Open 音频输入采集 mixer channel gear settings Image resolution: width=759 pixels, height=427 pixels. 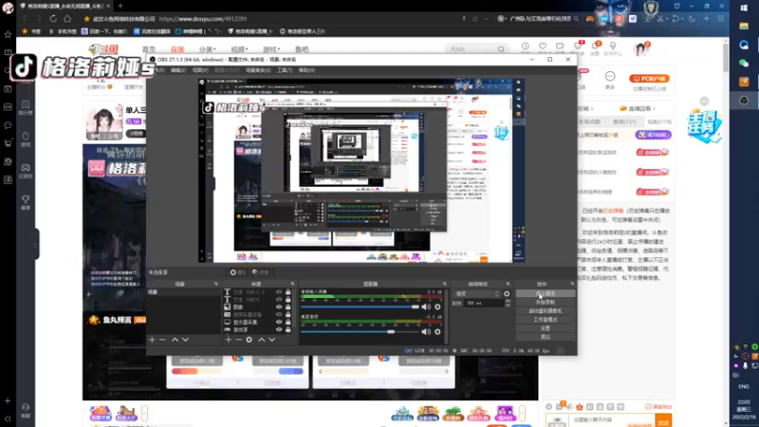point(437,306)
